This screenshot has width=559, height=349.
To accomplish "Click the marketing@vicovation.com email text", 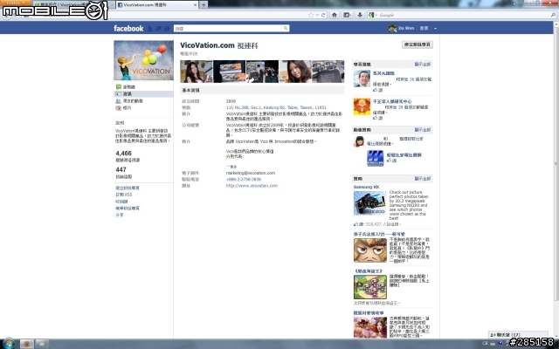I will 251,173.
